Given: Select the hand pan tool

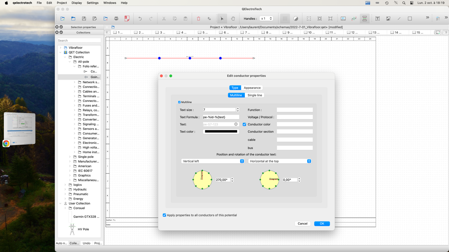Looking at the screenshot, I should pos(233,19).
